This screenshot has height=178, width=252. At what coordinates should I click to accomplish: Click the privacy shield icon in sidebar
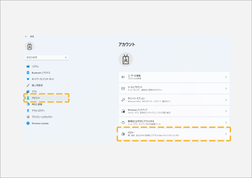point(28,117)
